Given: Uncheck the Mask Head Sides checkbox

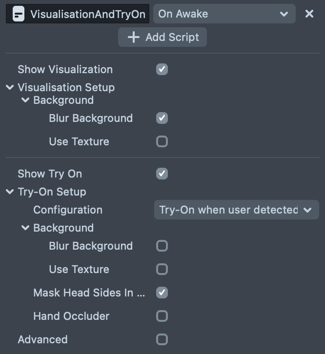Looking at the screenshot, I should (162, 293).
